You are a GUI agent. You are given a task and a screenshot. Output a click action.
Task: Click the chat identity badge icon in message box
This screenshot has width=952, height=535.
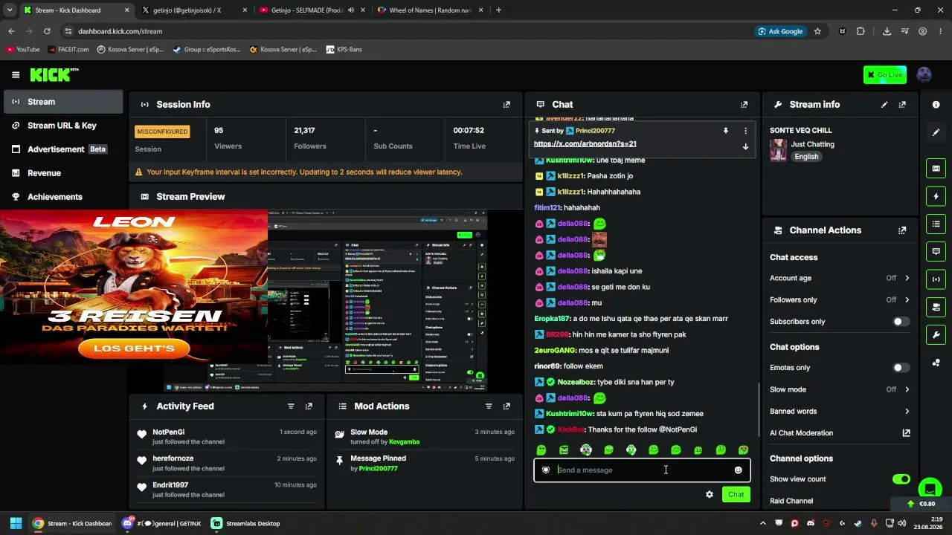[x=546, y=470]
